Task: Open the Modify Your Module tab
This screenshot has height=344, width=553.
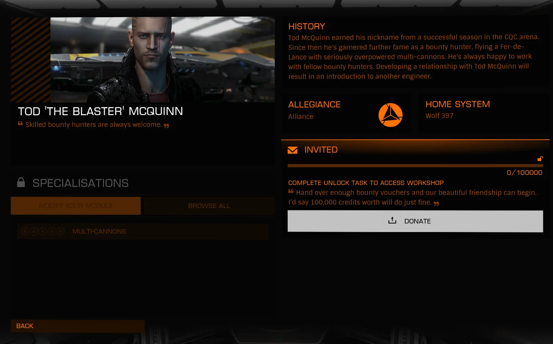Action: point(76,206)
